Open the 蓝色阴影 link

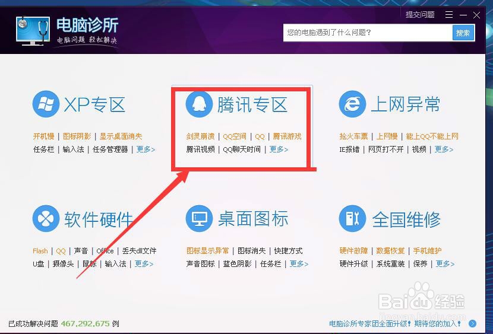238,263
